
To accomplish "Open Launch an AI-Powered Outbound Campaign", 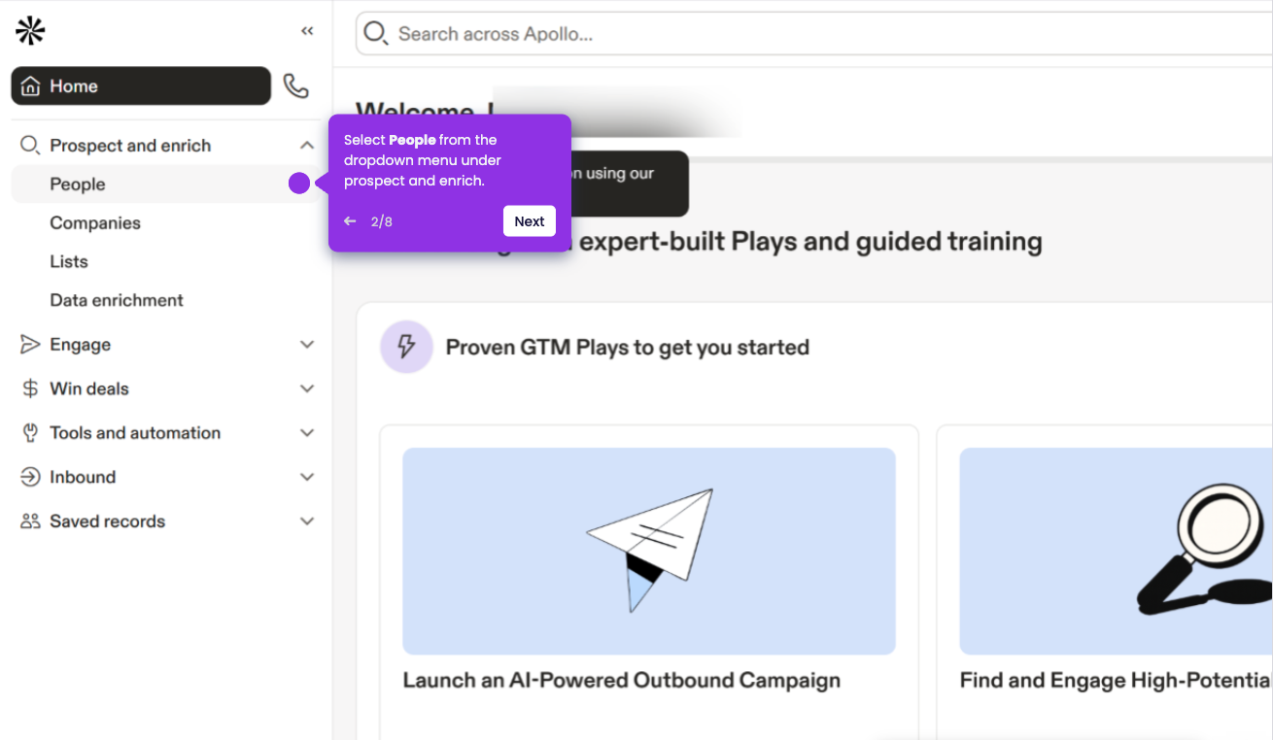I will tap(622, 680).
